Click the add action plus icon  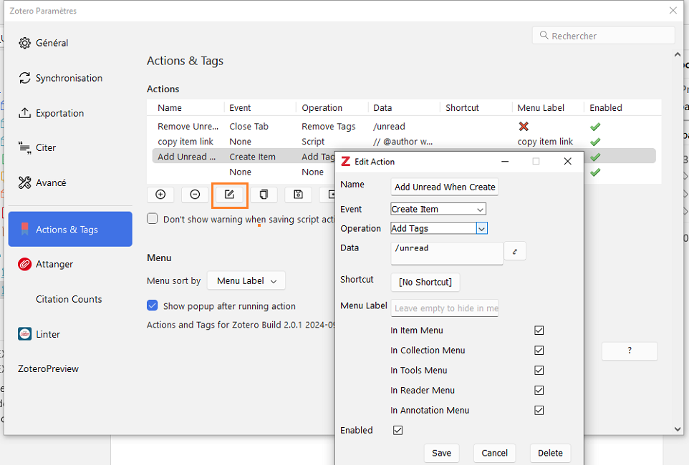(x=160, y=195)
